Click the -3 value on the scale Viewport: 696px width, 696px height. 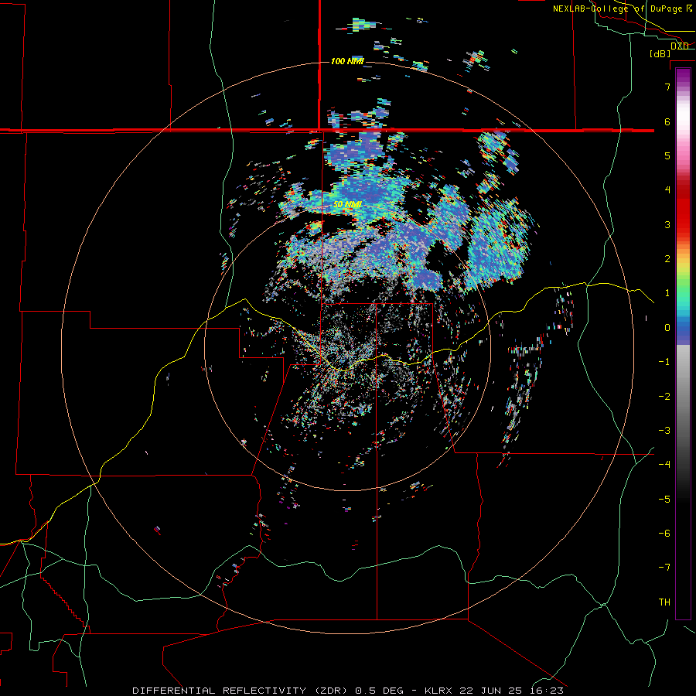click(664, 431)
